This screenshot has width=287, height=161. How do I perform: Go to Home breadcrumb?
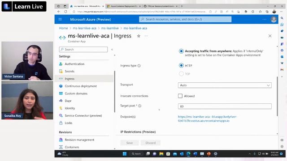[x=63, y=28]
